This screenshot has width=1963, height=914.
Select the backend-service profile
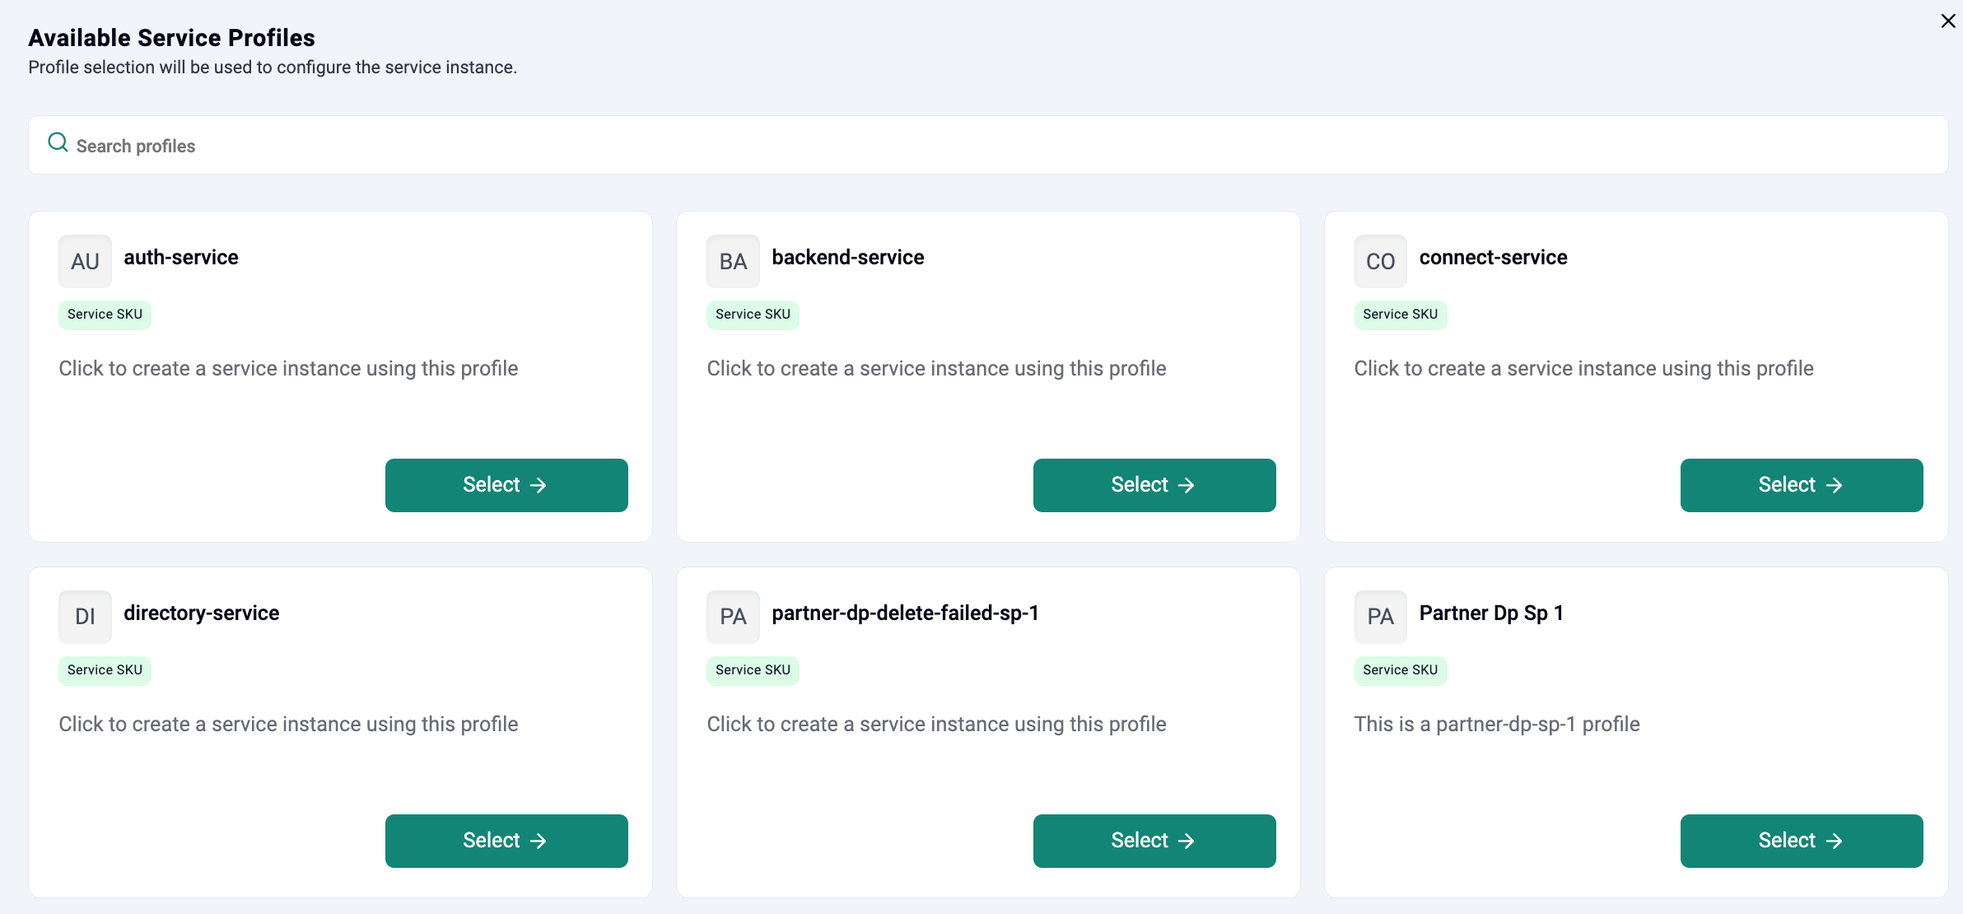(1154, 485)
